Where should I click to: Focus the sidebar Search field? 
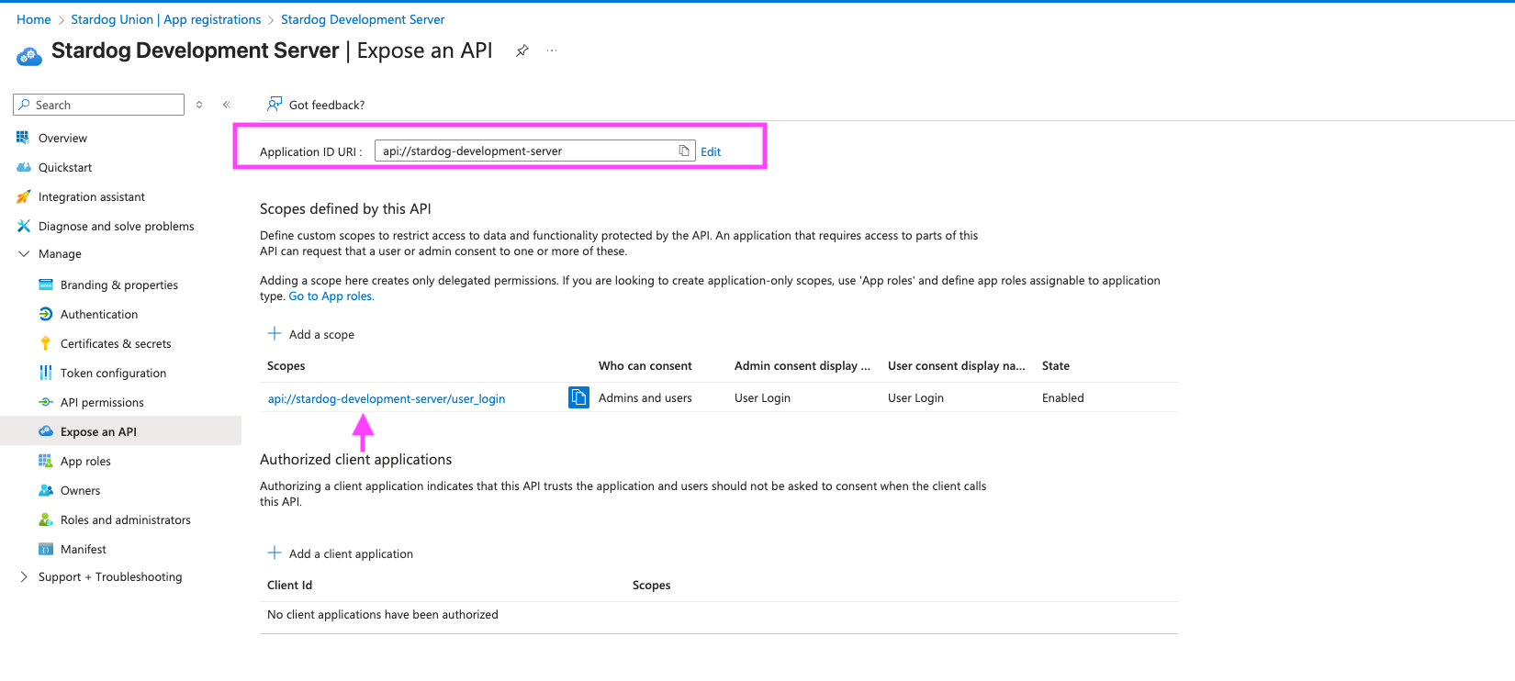click(x=99, y=105)
